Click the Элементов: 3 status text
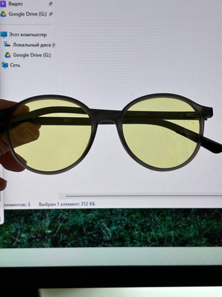Image resolution: width=222 pixels, height=297 pixels. click(17, 204)
